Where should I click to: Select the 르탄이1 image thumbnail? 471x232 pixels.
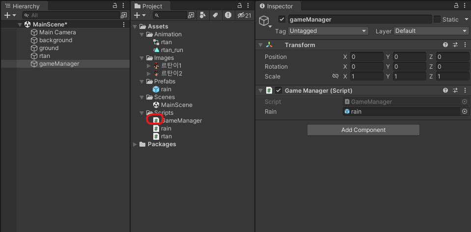[156, 66]
